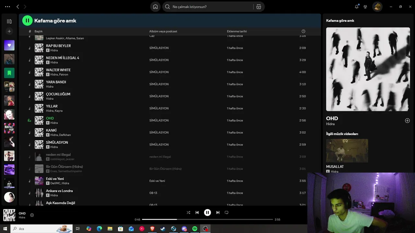Open Liked Songs in the sidebar
Image resolution: width=415 pixels, height=233 pixels.
pyautogui.click(x=9, y=45)
